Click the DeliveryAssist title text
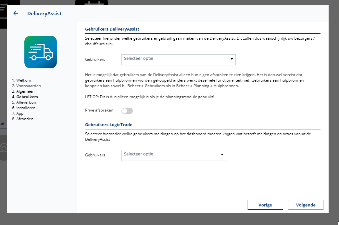This screenshot has height=225, width=339. (44, 13)
